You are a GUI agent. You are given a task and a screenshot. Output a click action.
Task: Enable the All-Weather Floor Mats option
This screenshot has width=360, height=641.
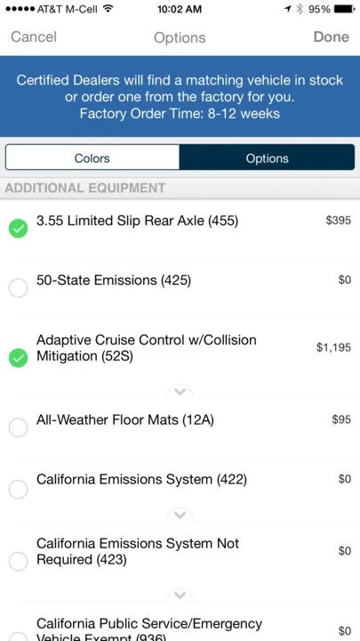click(x=19, y=428)
